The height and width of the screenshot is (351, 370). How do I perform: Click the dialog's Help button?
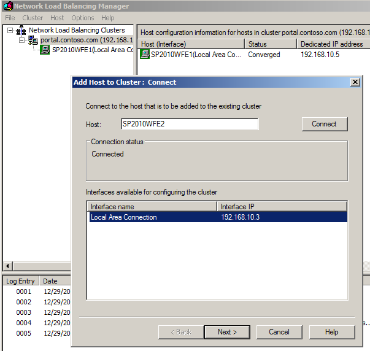[332, 332]
